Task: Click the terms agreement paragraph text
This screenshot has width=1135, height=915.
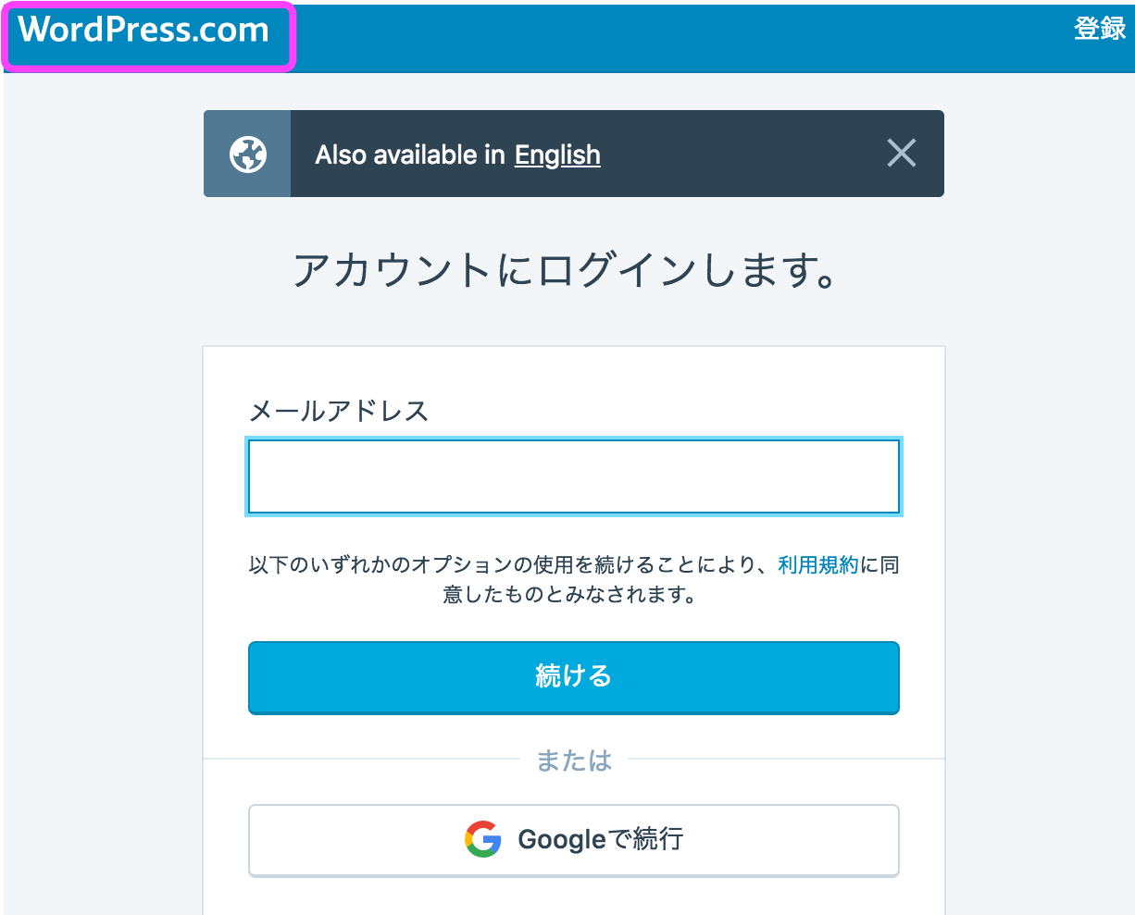Action: click(x=574, y=579)
